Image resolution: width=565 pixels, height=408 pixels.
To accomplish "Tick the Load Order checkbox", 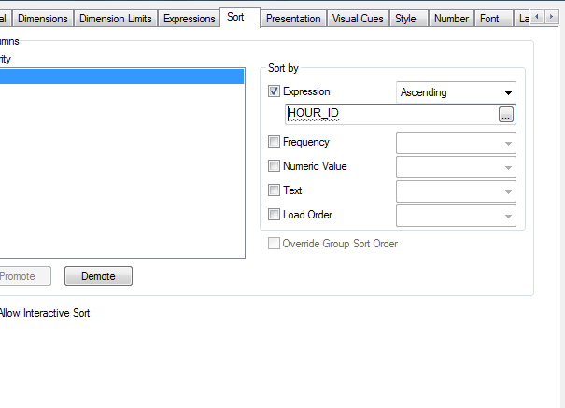I will click(x=274, y=215).
